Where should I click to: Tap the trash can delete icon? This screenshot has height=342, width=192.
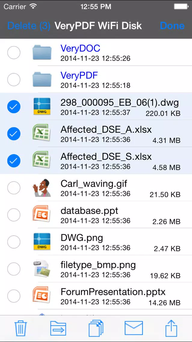pos(21,328)
